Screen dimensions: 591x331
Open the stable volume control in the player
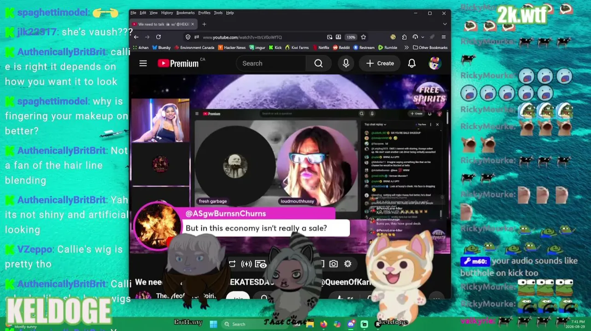246,264
